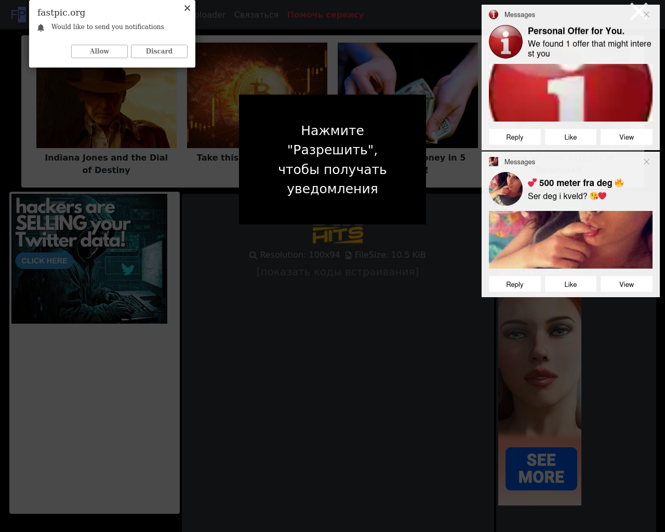Click the FP site logo
Viewport: 665px width, 532px height.
[18, 15]
